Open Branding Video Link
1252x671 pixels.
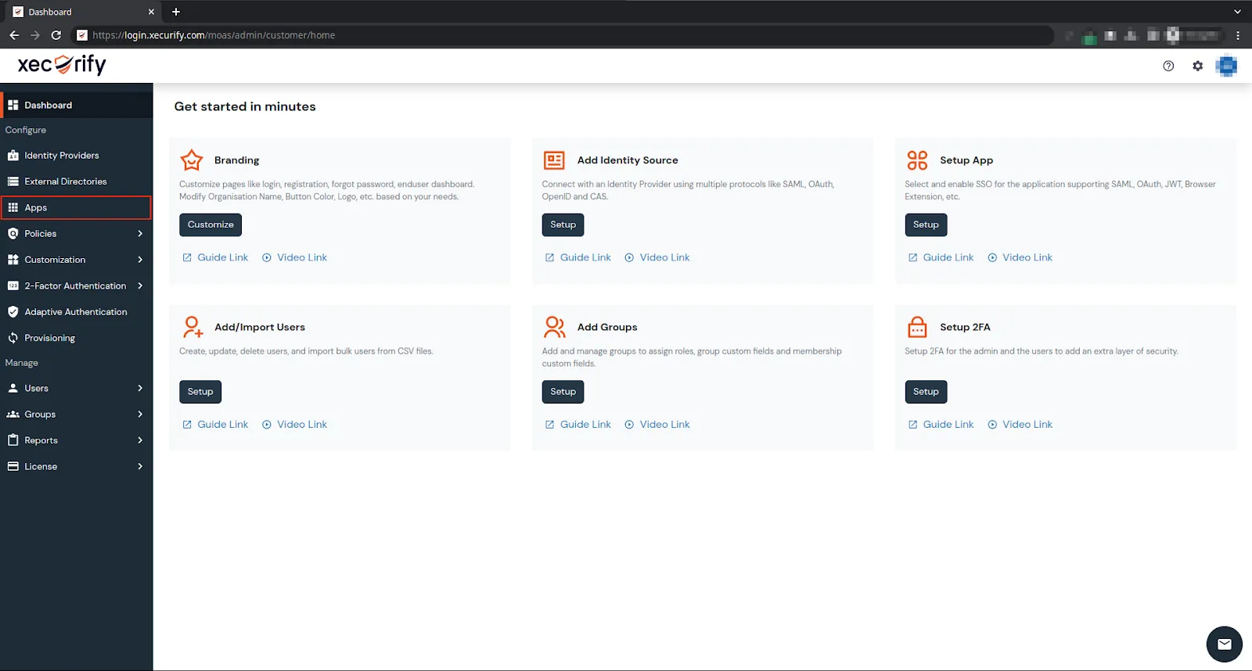tap(295, 257)
